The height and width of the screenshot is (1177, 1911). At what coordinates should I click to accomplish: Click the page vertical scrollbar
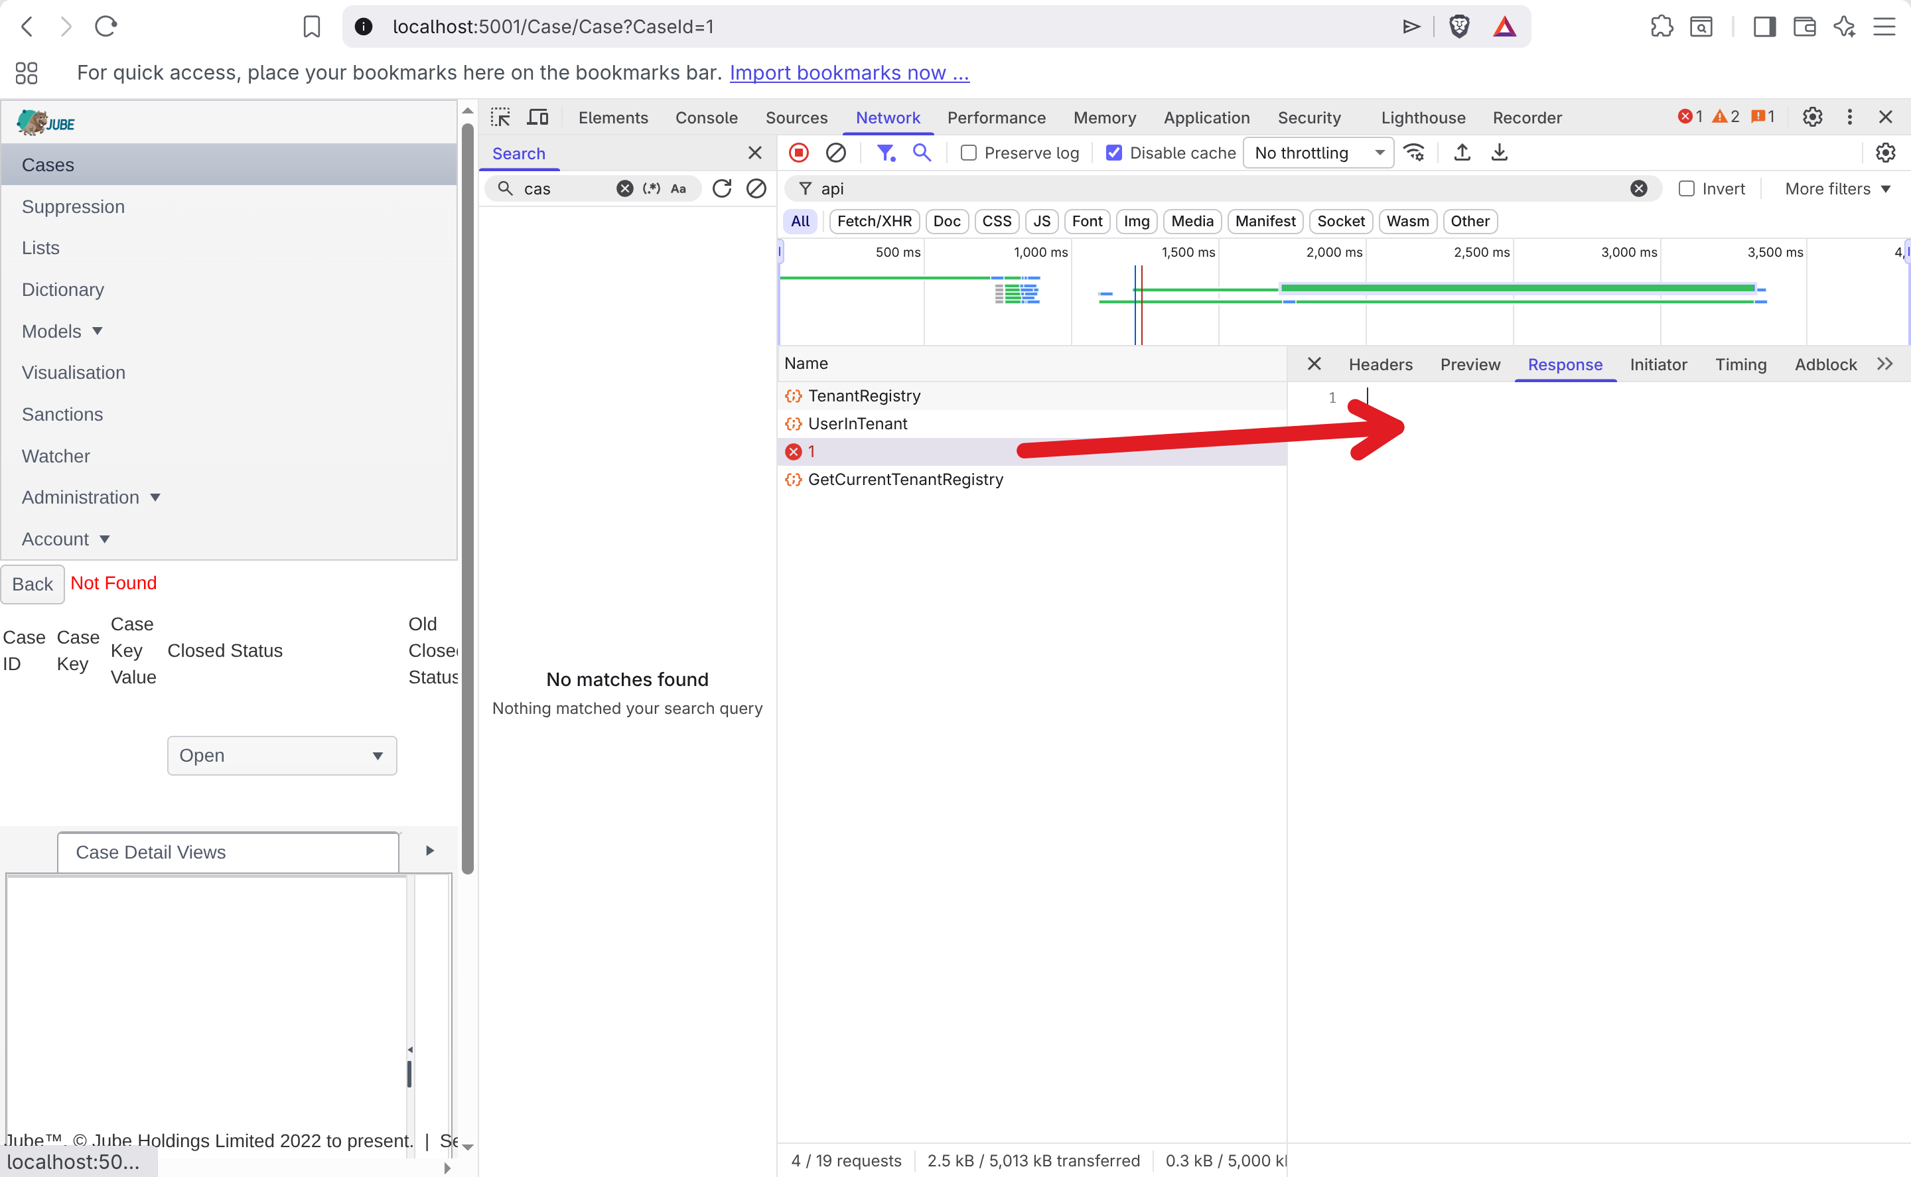click(467, 498)
